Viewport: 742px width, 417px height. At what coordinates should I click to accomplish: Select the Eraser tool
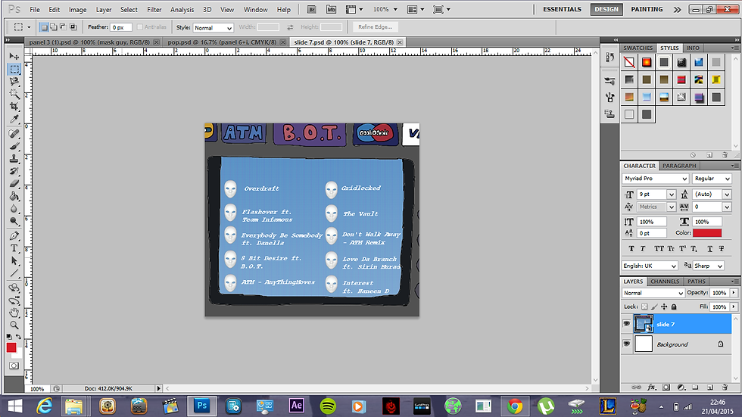[14, 183]
